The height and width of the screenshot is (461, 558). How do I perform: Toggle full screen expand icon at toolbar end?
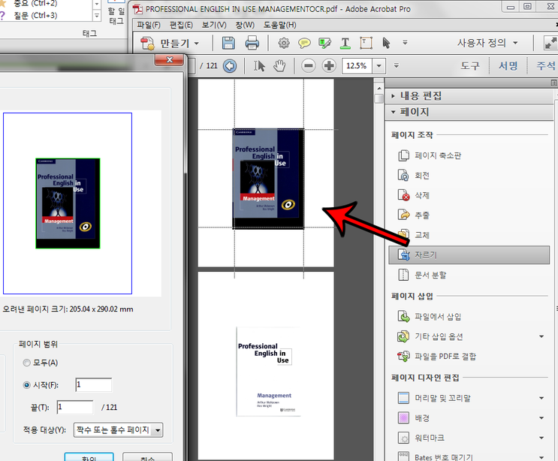[550, 43]
